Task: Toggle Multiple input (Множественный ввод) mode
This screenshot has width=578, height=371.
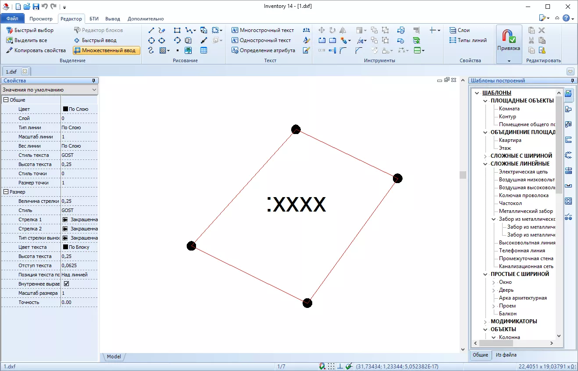Action: click(x=107, y=50)
